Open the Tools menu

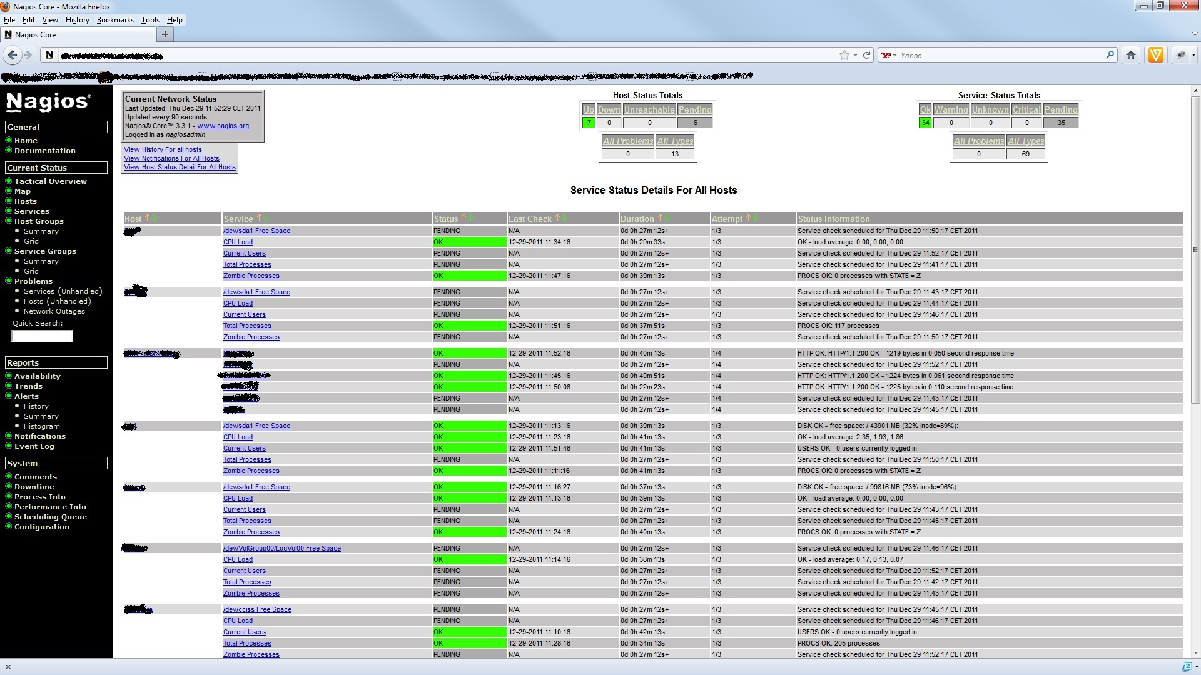pos(150,20)
